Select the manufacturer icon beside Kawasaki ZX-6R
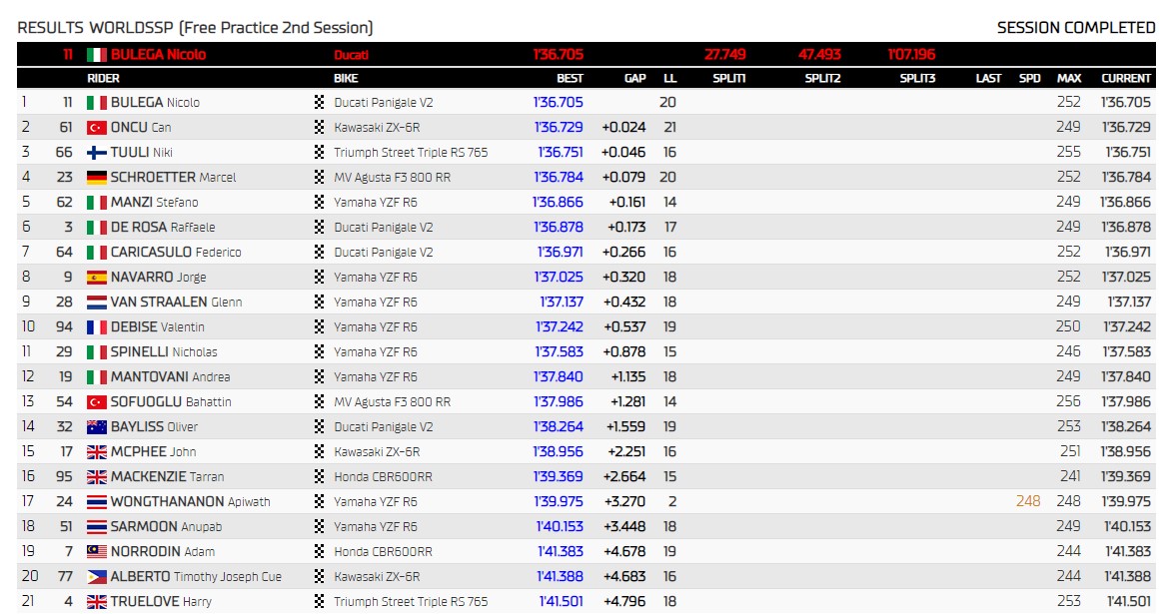 click(319, 127)
